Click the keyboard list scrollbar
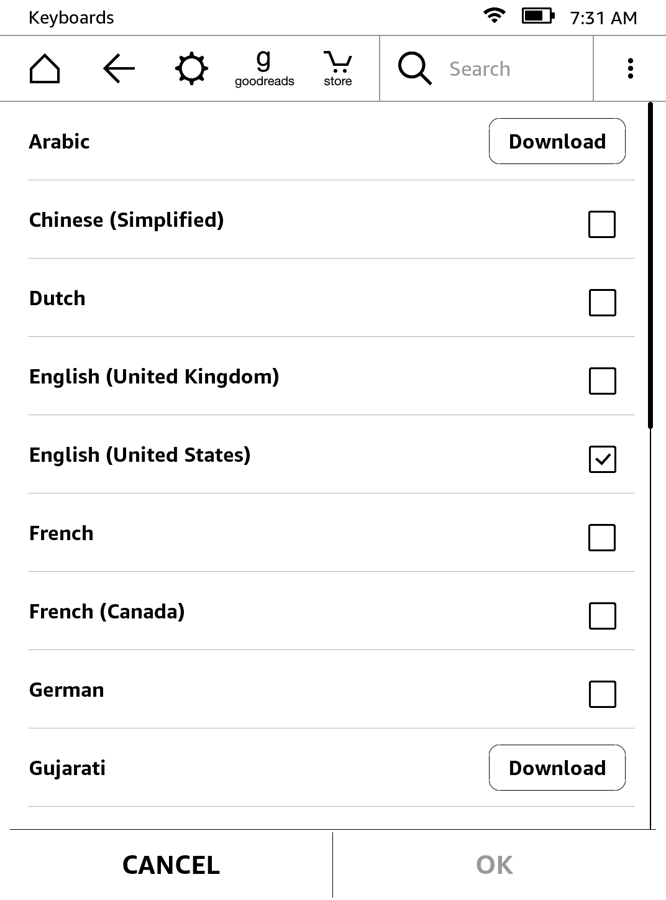666x900 pixels. click(x=650, y=266)
